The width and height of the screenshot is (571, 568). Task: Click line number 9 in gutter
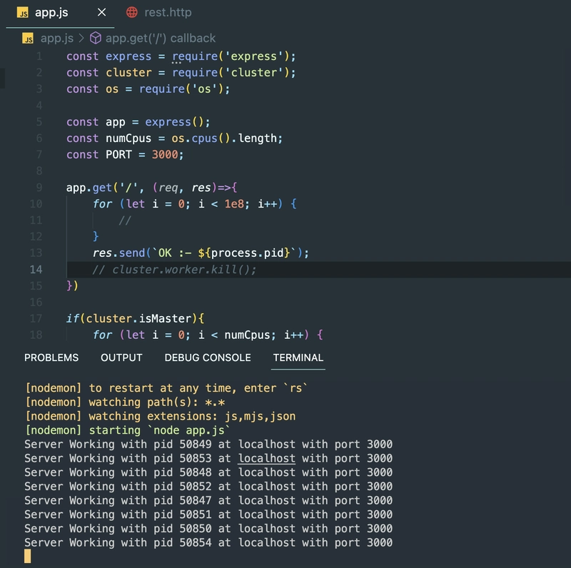pyautogui.click(x=39, y=188)
